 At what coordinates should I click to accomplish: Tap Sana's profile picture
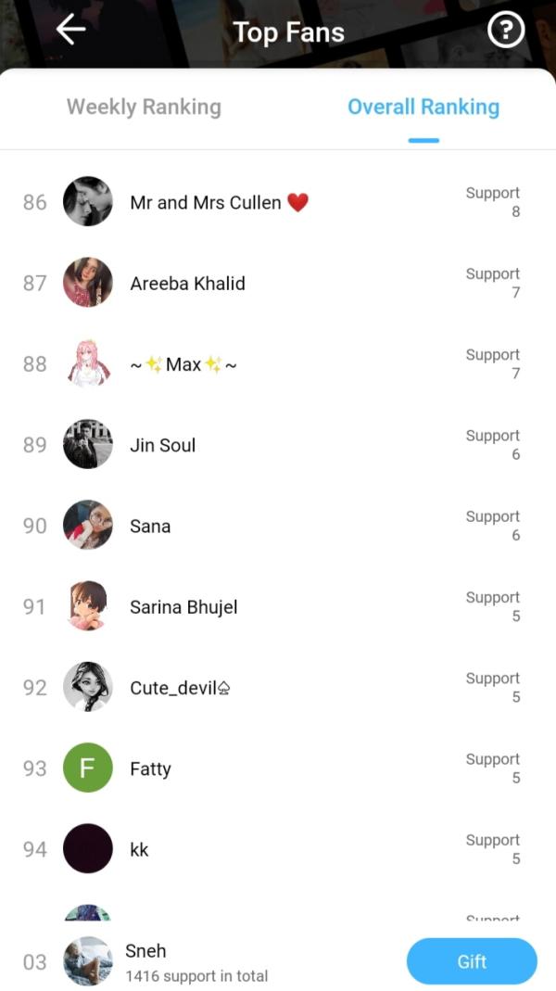click(x=88, y=526)
